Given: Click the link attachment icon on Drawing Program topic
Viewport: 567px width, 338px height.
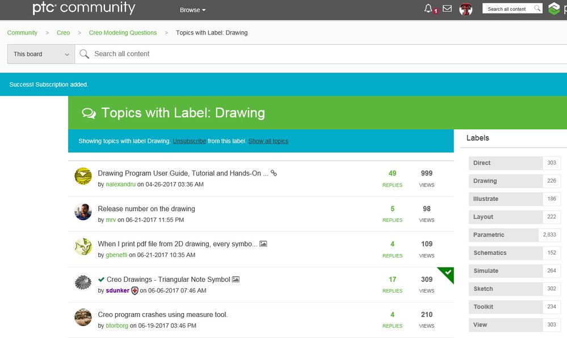Looking at the screenshot, I should coord(274,173).
